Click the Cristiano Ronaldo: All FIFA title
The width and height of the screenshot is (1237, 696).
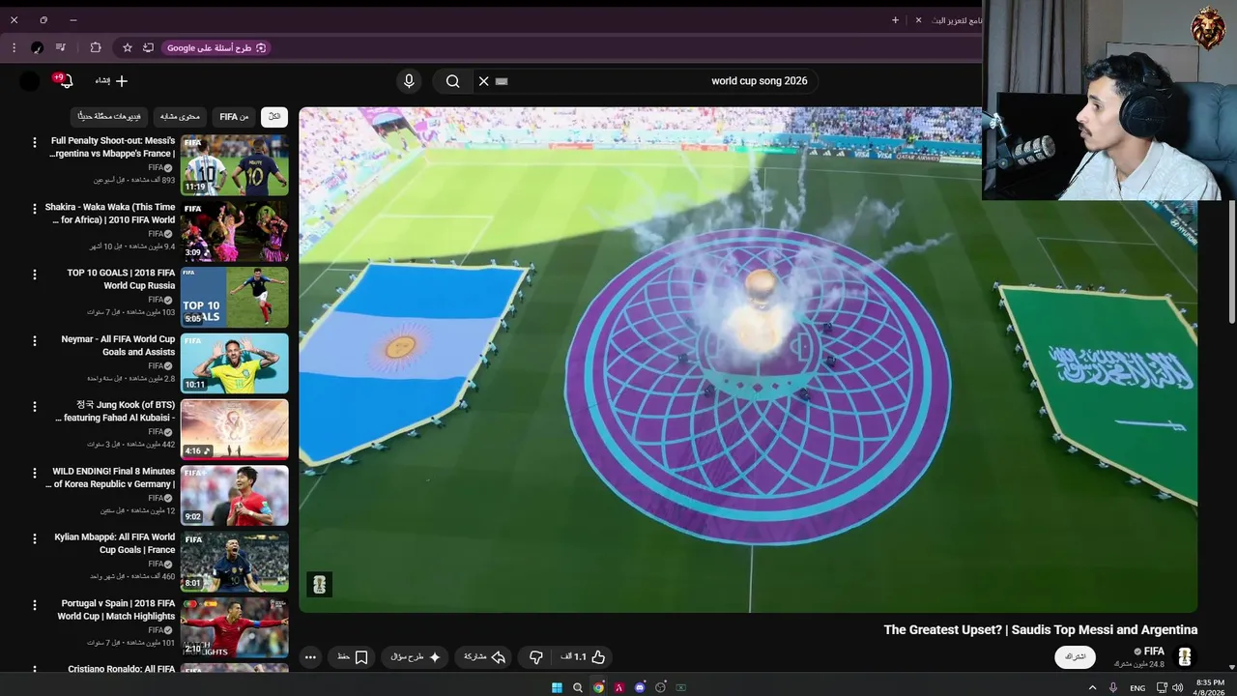click(122, 669)
